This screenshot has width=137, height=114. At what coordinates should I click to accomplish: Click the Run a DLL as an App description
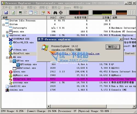(x=124, y=86)
